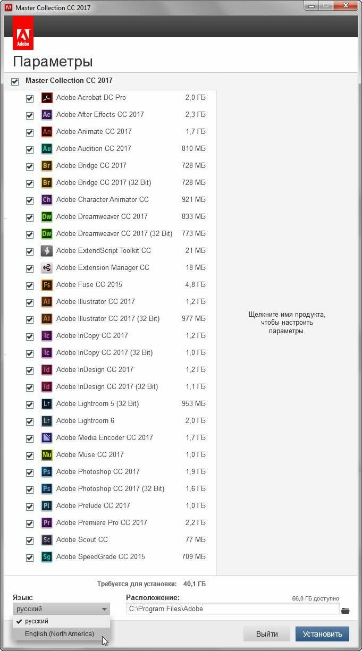Select the Adobe Fuse Fs icon
This screenshot has height=651, width=362.
47,285
